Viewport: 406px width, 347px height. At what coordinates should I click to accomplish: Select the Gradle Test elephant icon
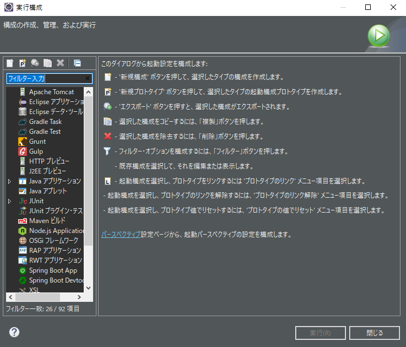23,132
